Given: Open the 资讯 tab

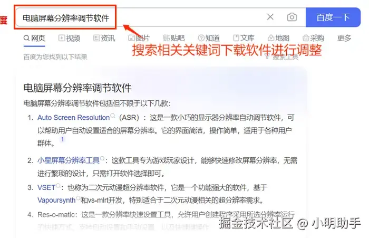Looking at the screenshot, I should (104, 38).
